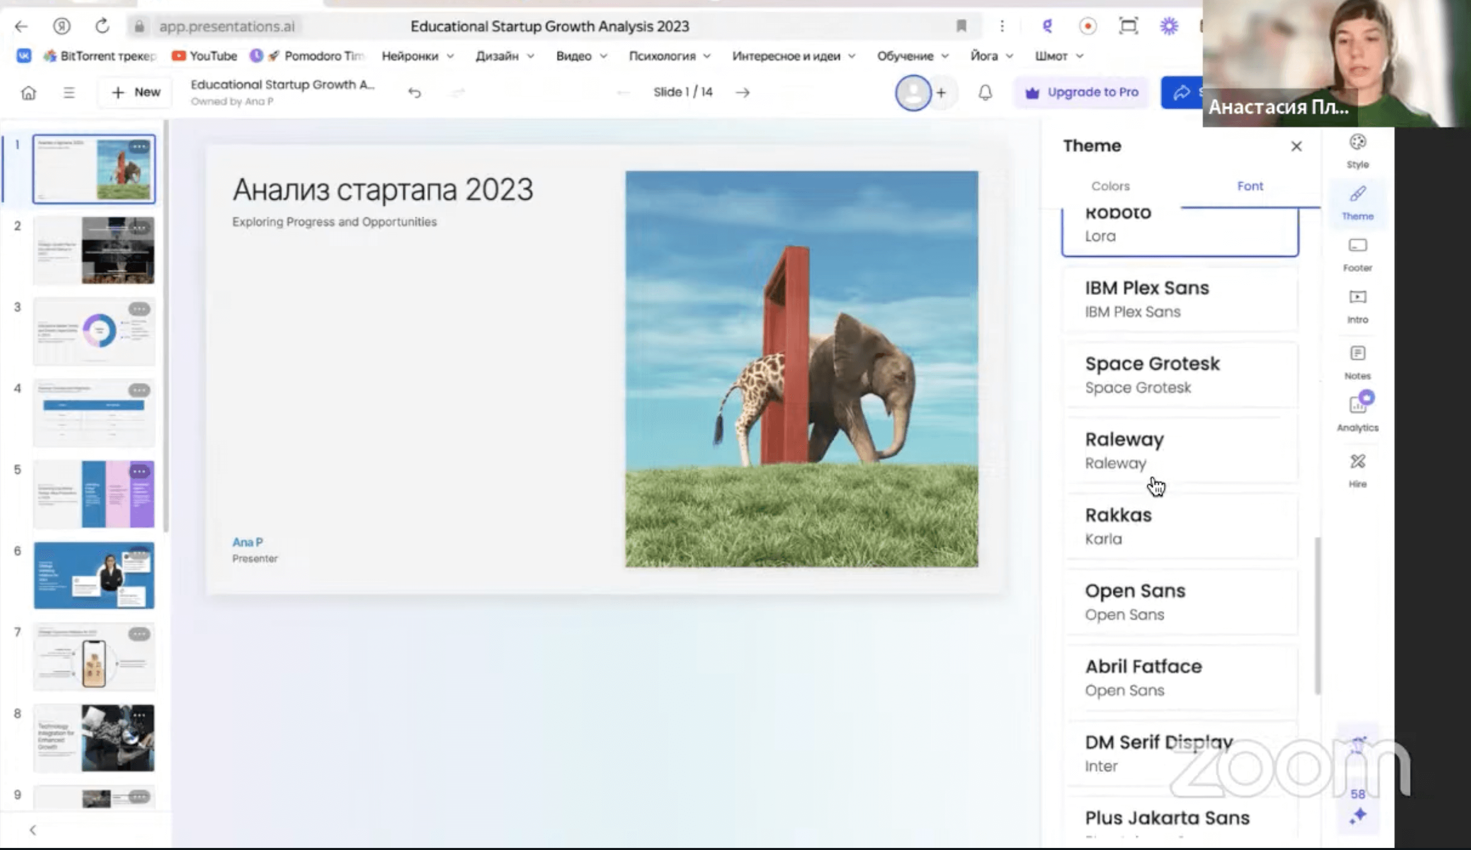Viewport: 1471px width, 850px height.
Task: Expand the Нейронки bookmarks folder
Action: (x=417, y=56)
